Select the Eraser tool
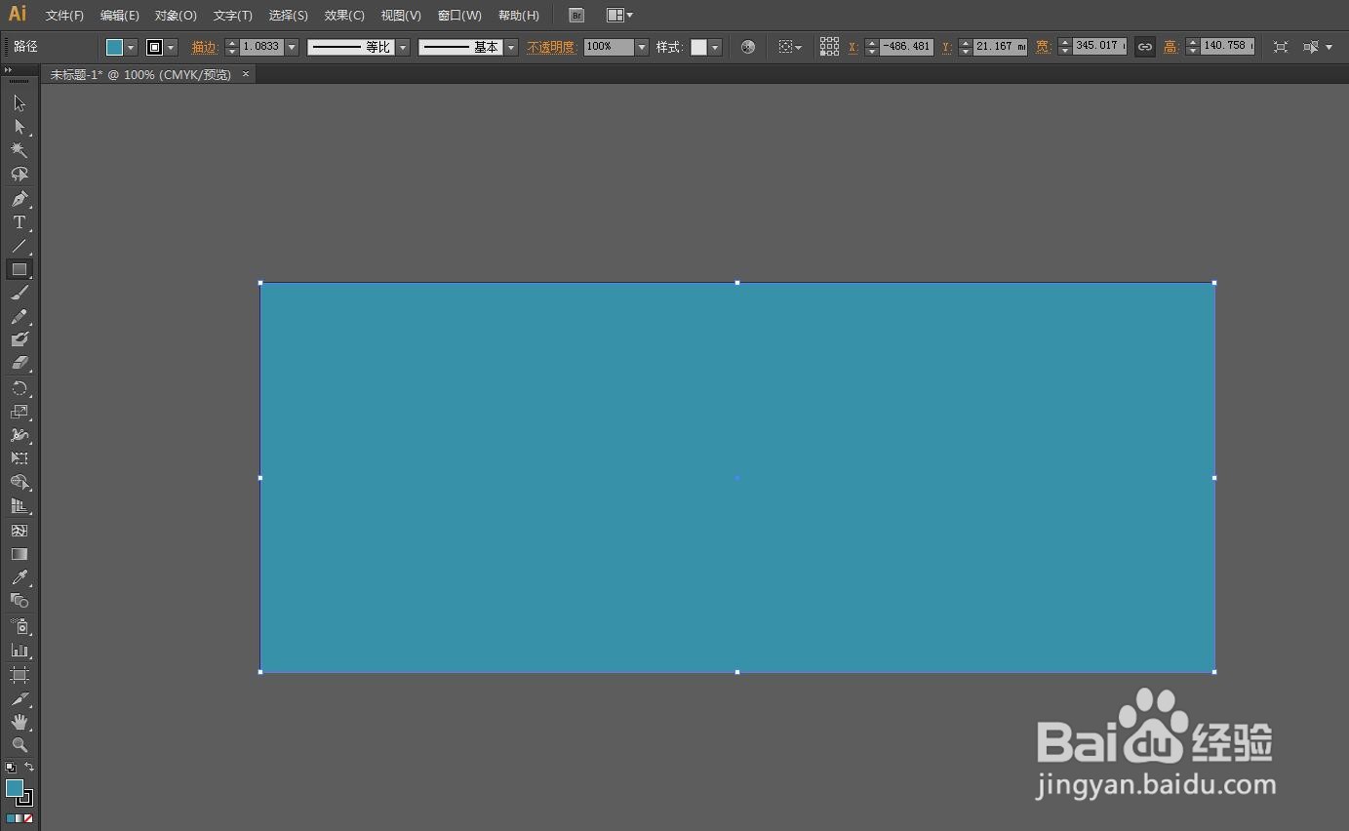 [19, 363]
